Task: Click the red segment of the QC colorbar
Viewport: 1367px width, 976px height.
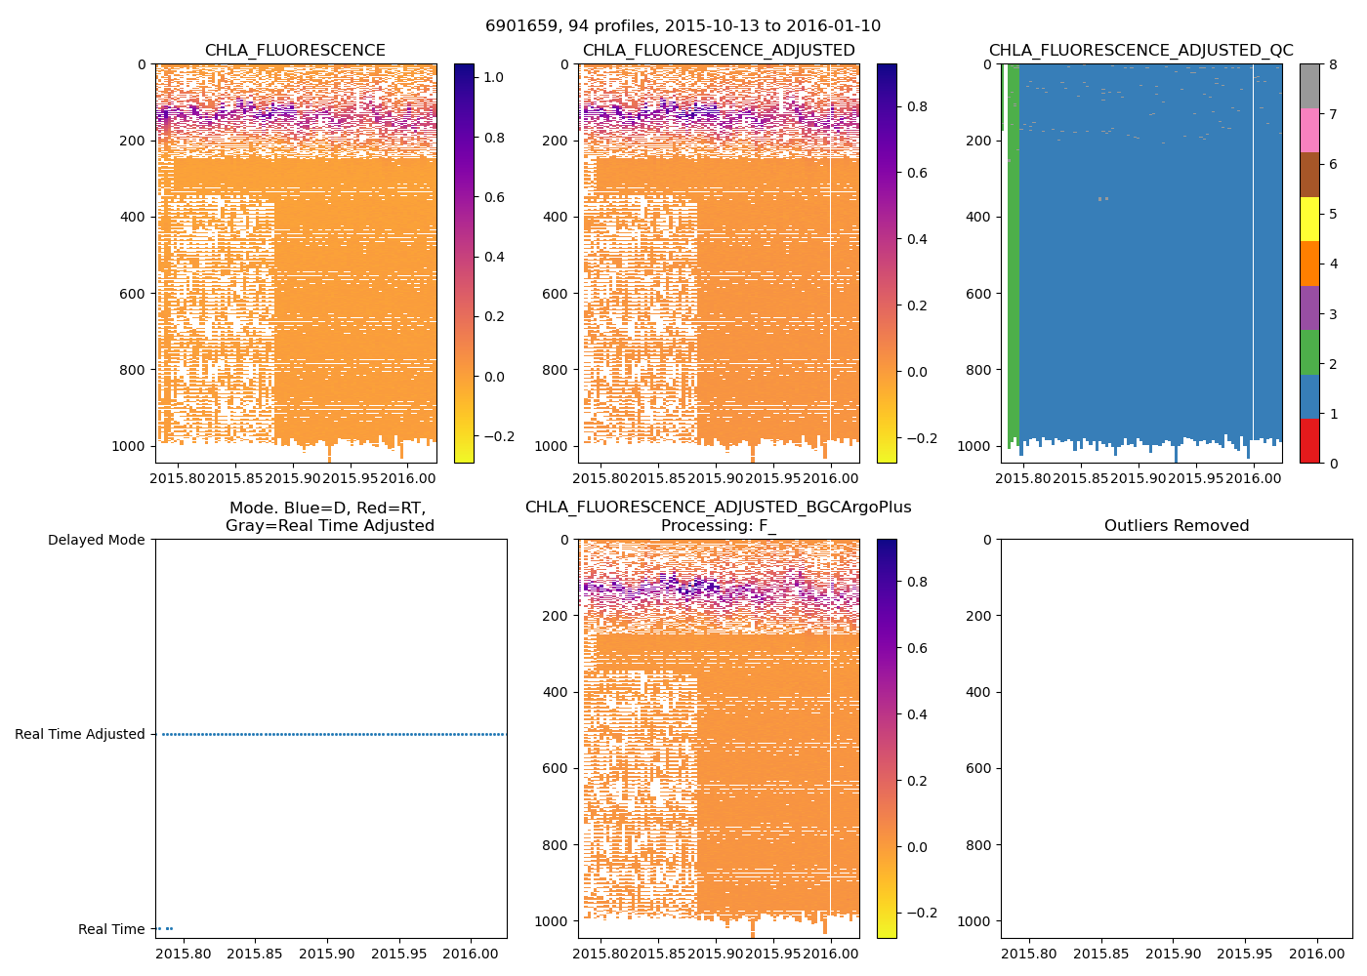Action: (1309, 441)
